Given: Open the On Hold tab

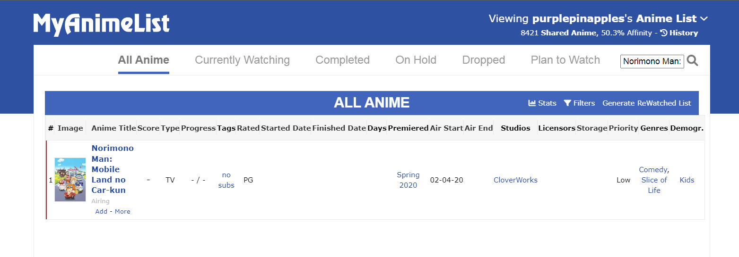Looking at the screenshot, I should click(416, 60).
